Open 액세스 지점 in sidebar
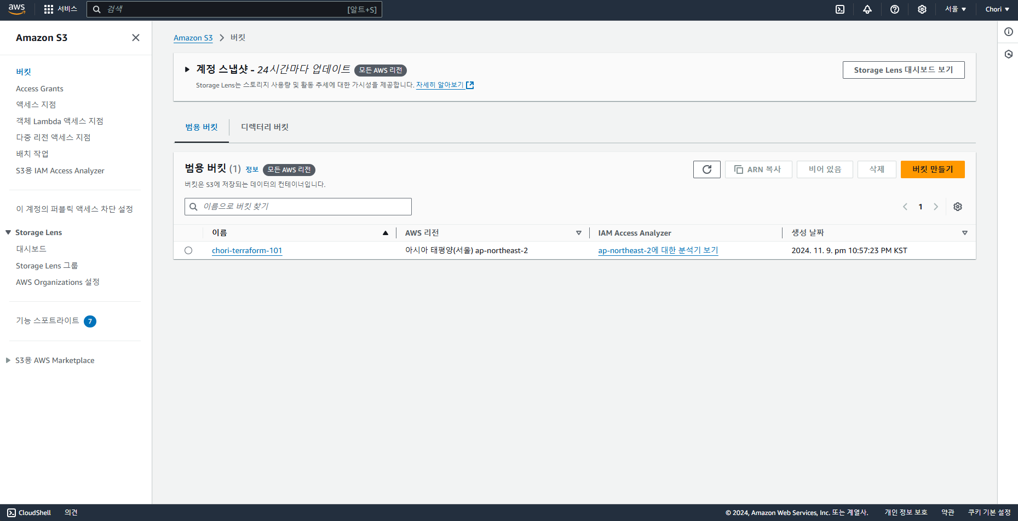Screen dimensions: 1018x521 pos(36,104)
